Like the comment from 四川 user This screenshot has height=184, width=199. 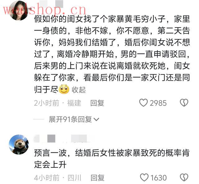[144, 177]
